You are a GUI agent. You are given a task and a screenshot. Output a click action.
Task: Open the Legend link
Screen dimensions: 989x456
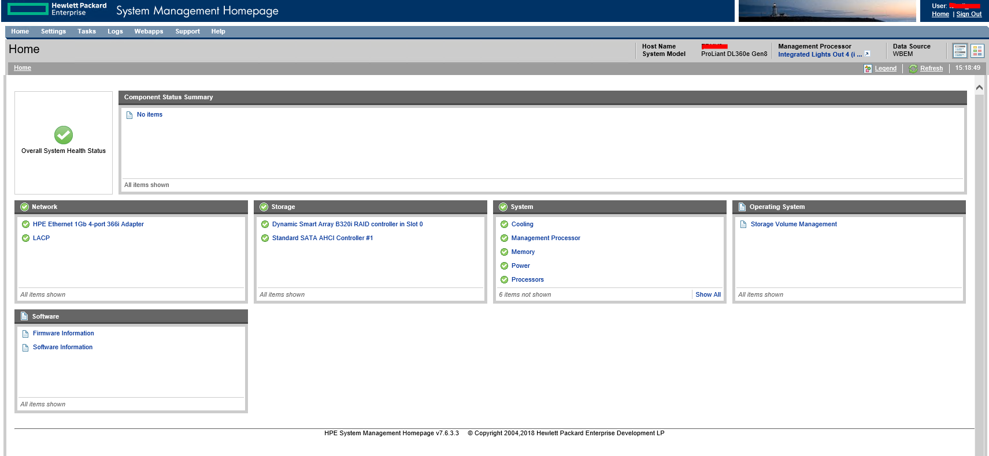pyautogui.click(x=886, y=69)
